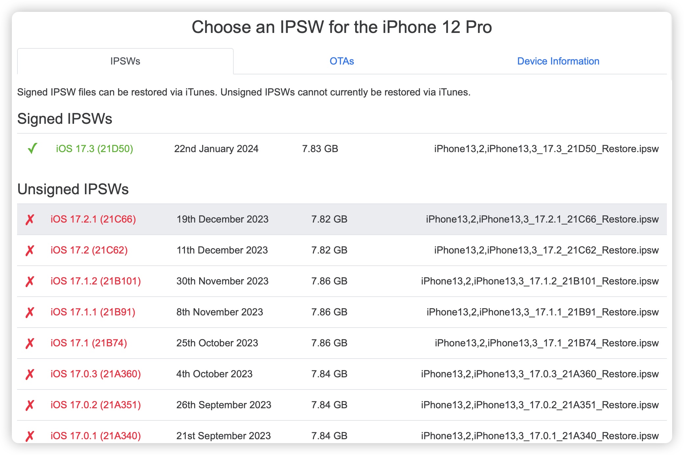This screenshot has height=455, width=684.
Task: Open the Device Information tab
Action: click(x=558, y=61)
